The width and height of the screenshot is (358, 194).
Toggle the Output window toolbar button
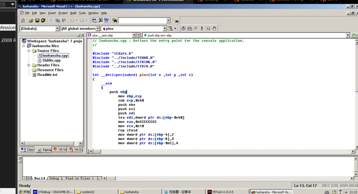click(x=100, y=21)
